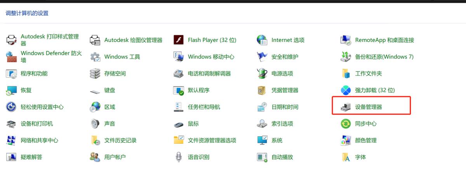
Task: Open the 颜色管理 icon
Action: pos(346,140)
